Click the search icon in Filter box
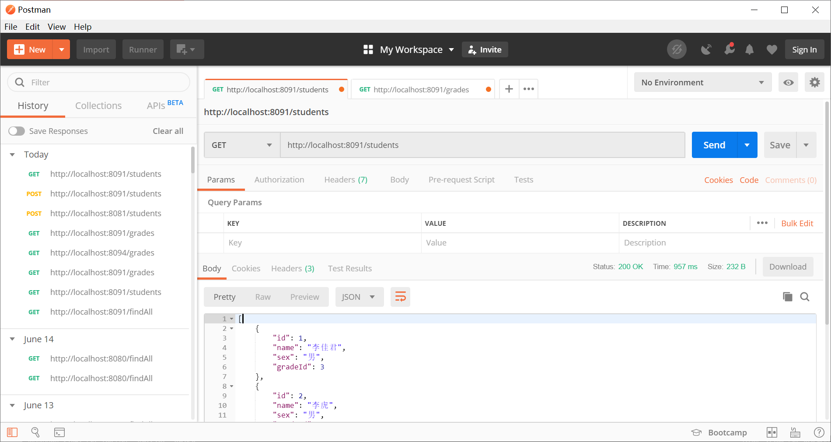The image size is (831, 442). point(20,82)
